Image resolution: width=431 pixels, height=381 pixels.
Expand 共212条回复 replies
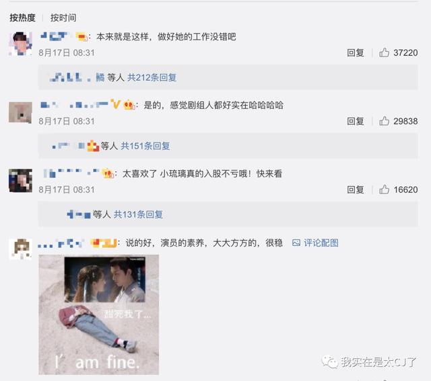(x=152, y=78)
